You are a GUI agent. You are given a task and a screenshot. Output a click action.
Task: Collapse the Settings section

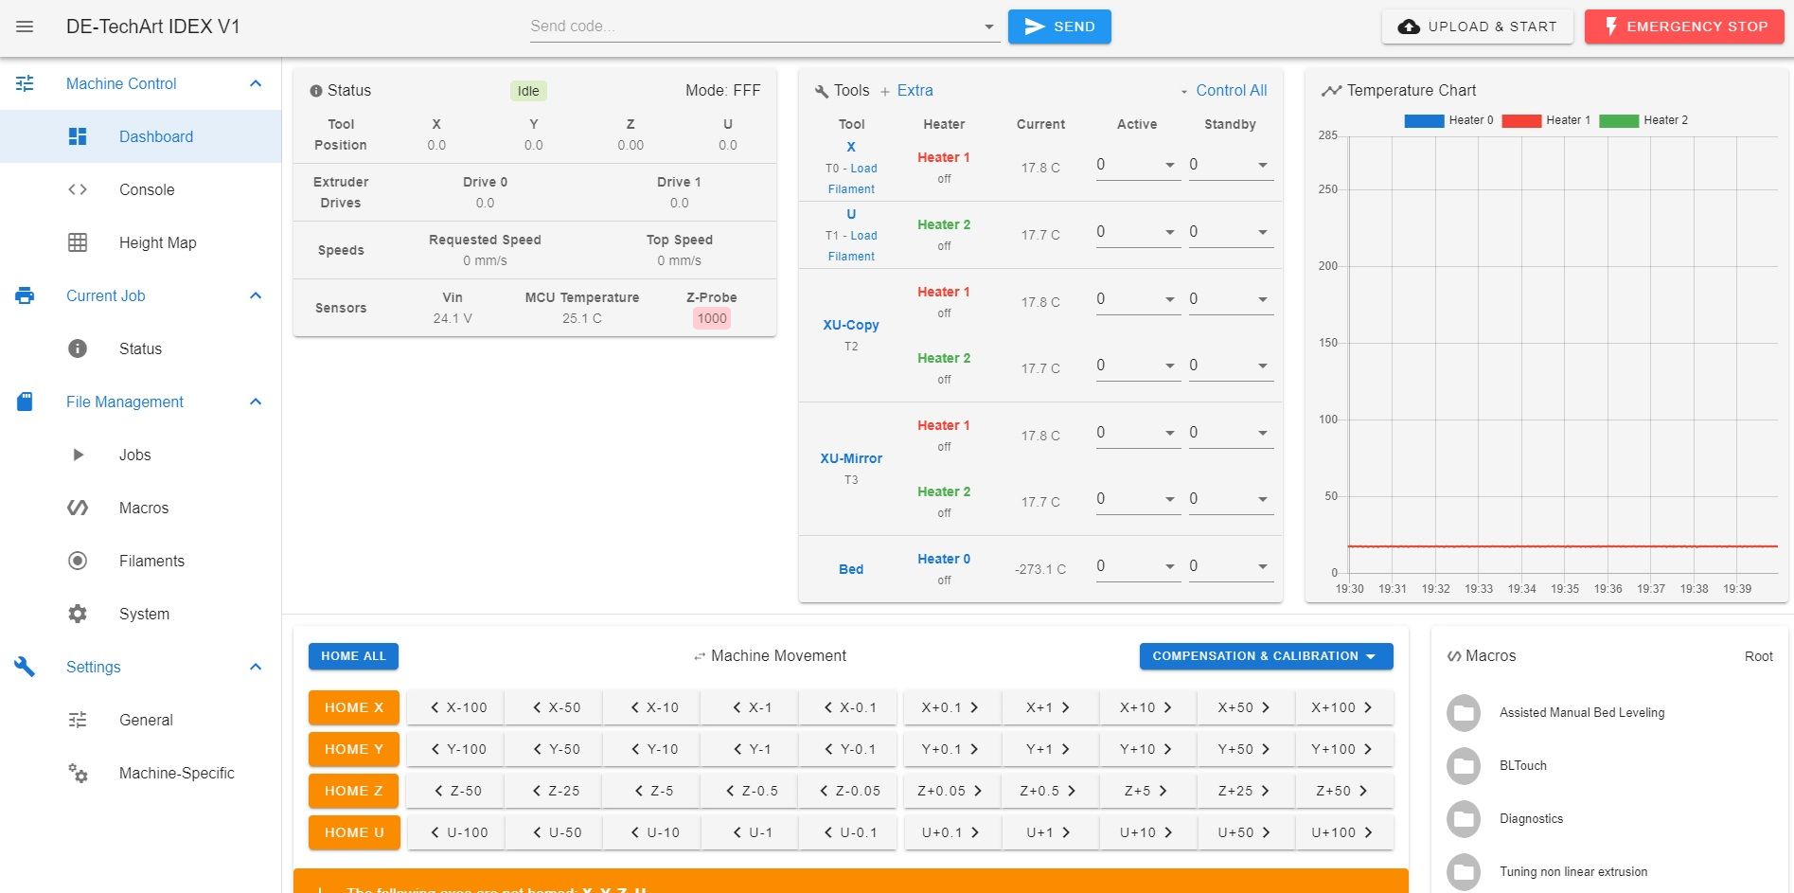pos(256,667)
